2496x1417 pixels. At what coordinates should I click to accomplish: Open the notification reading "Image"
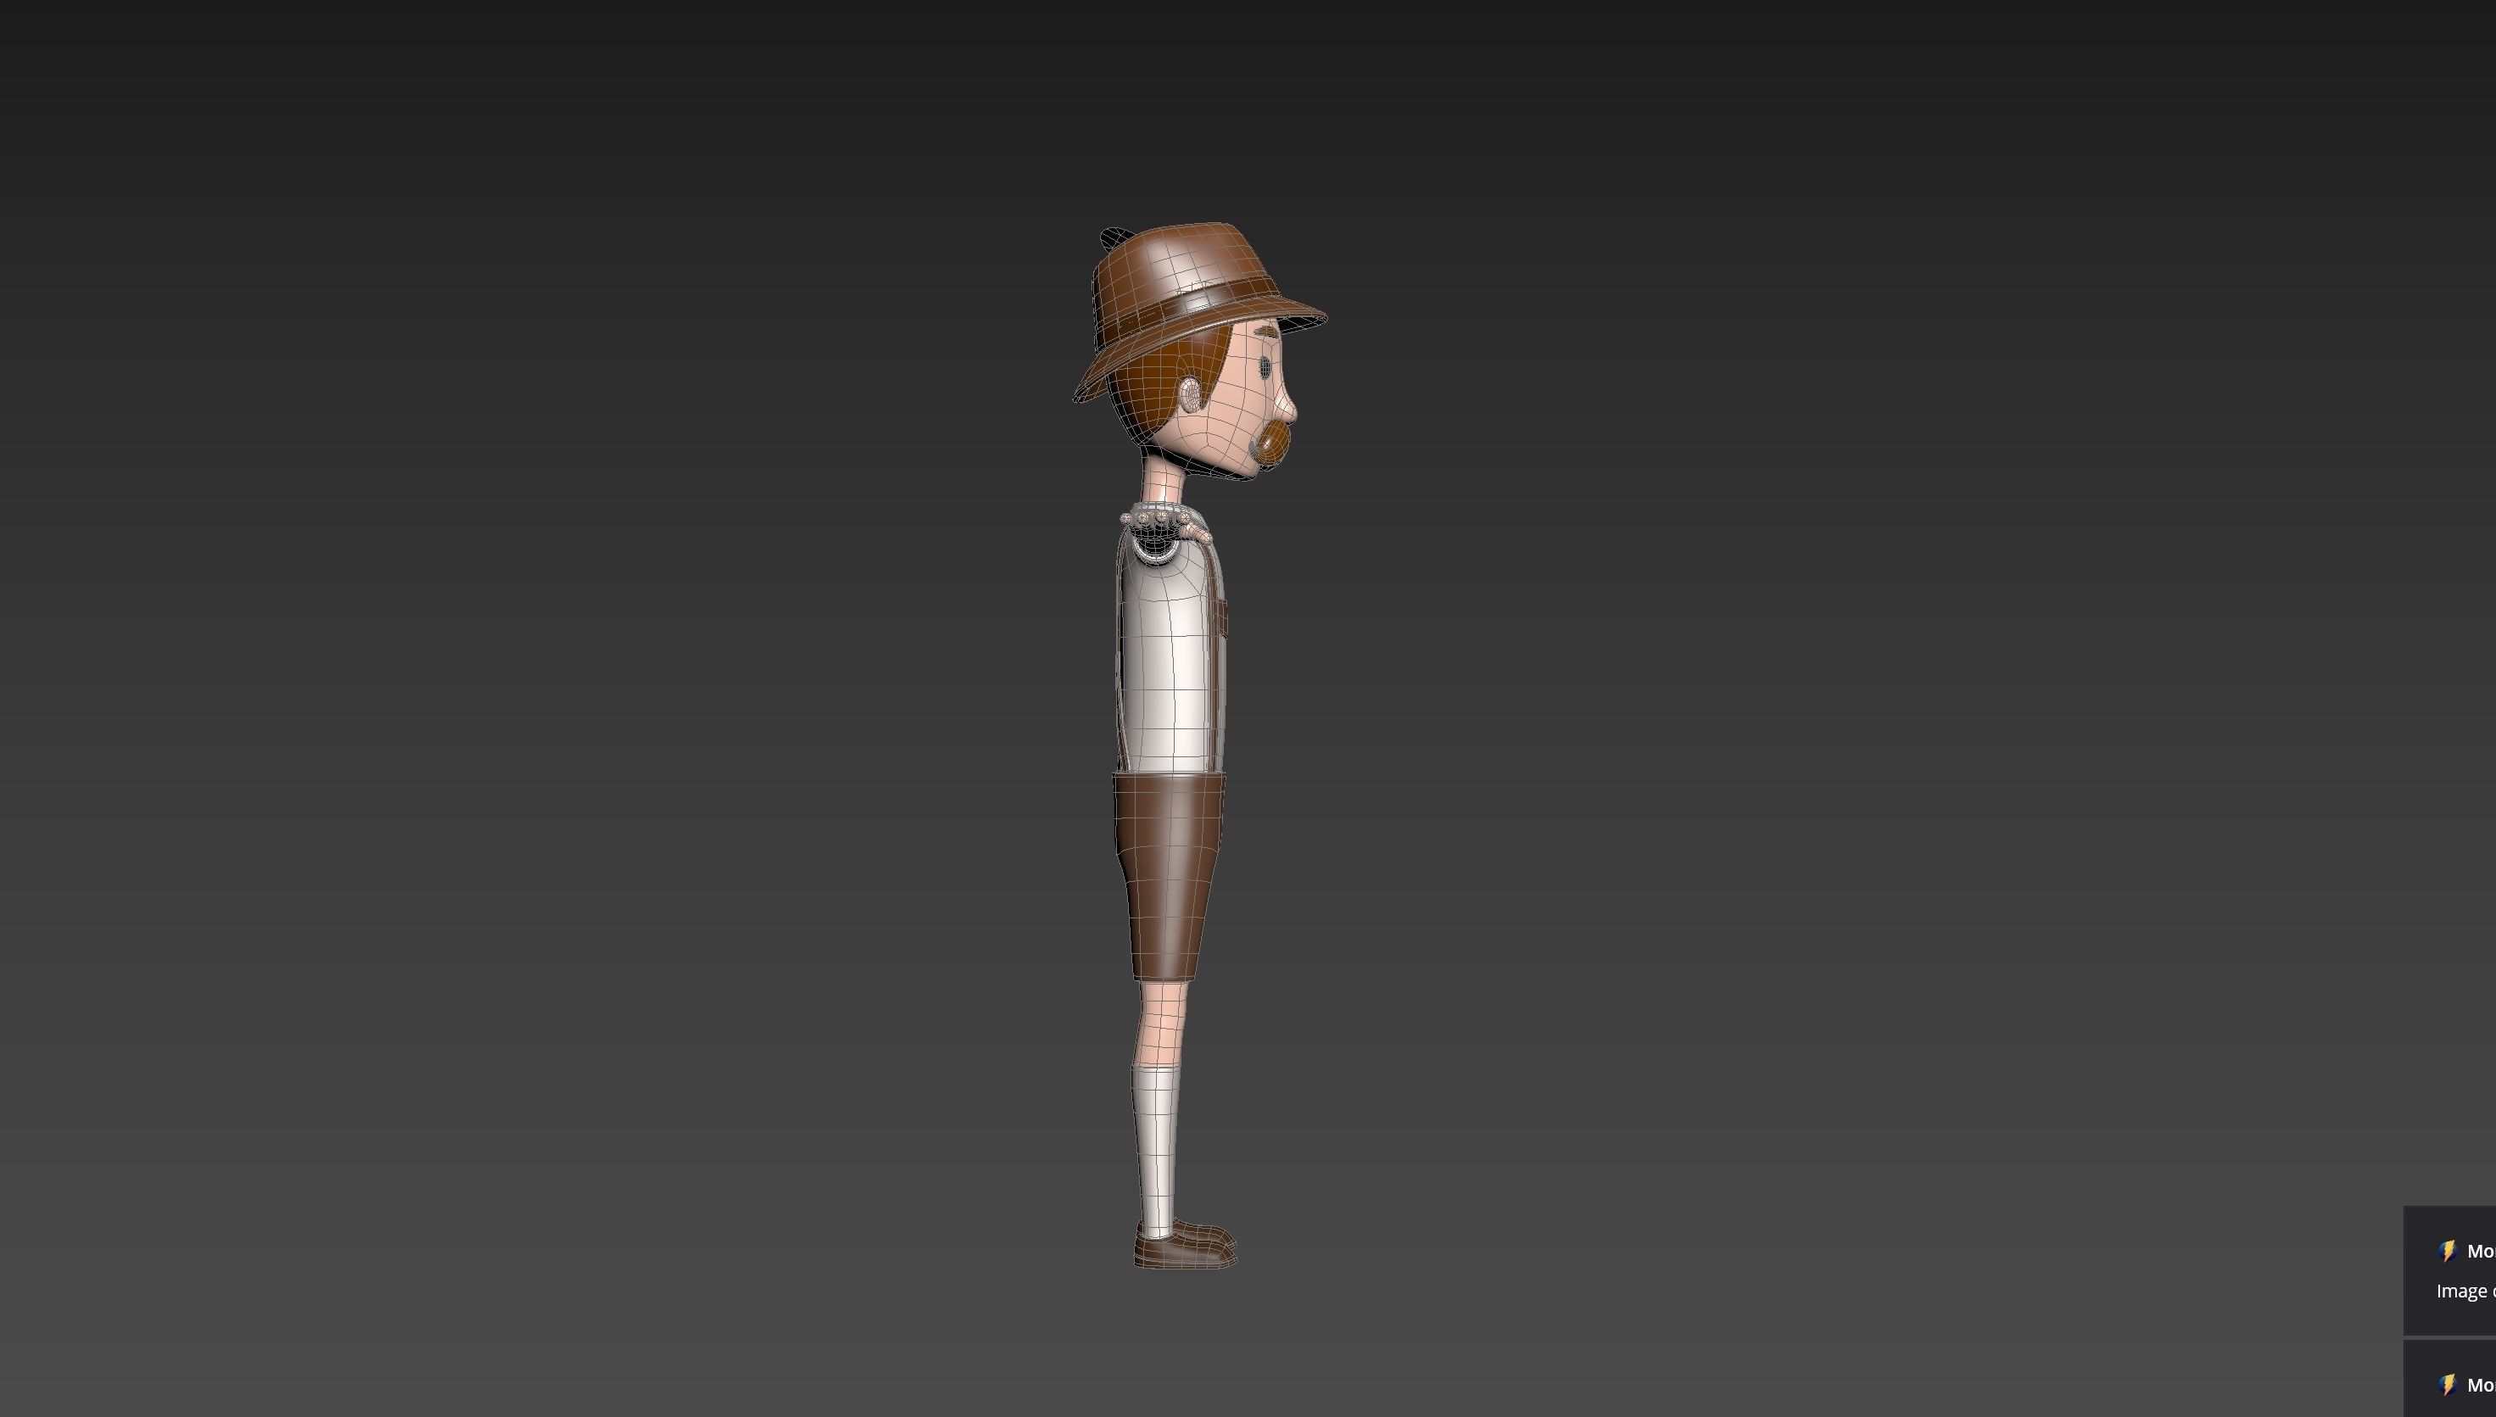[2450, 1270]
